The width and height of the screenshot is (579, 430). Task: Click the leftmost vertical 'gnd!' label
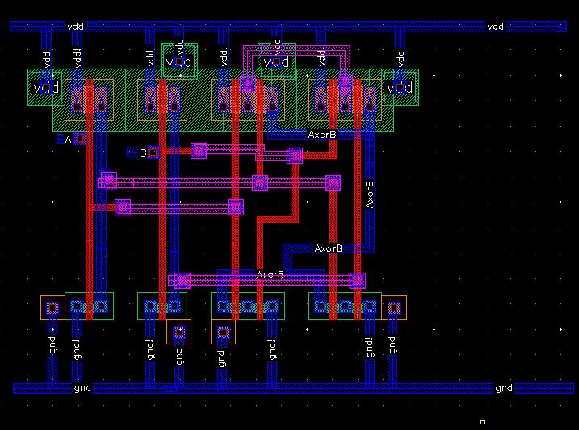pyautogui.click(x=77, y=349)
